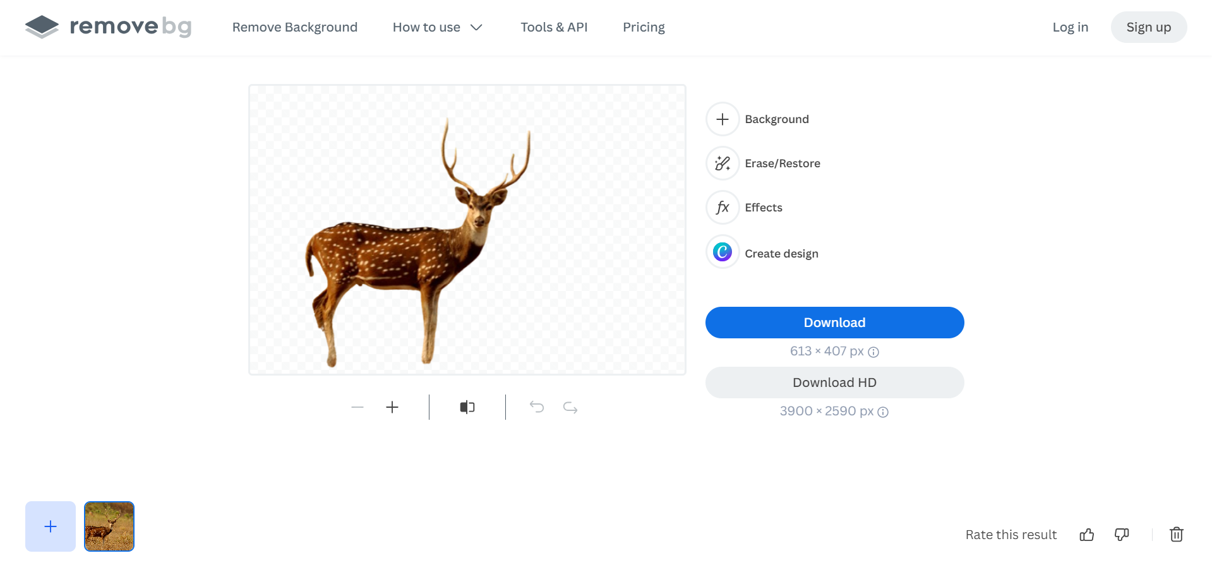Click the Canva Create design icon
Image resolution: width=1212 pixels, height=570 pixels.
[x=723, y=252]
